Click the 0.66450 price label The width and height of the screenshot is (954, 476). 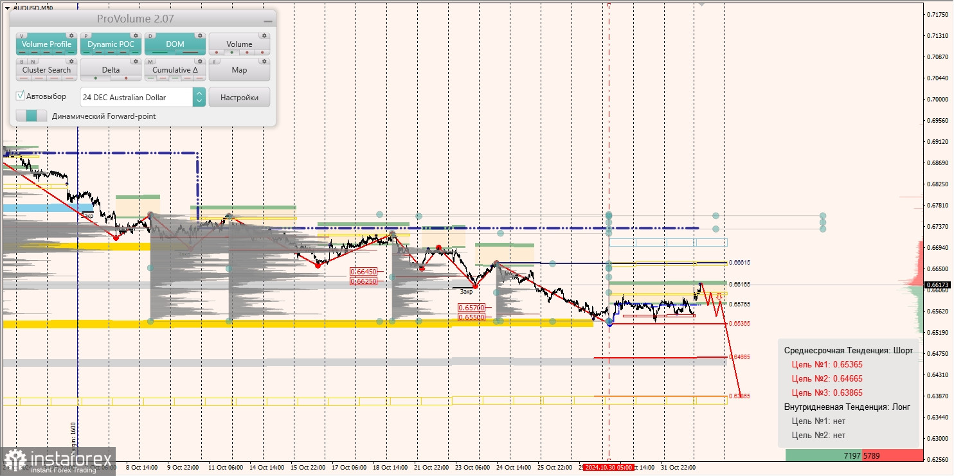(x=363, y=272)
